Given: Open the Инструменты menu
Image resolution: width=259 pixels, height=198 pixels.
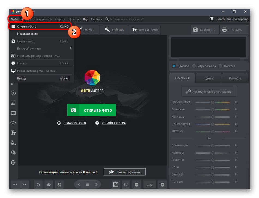Looking at the screenshot, I should tap(43, 19).
